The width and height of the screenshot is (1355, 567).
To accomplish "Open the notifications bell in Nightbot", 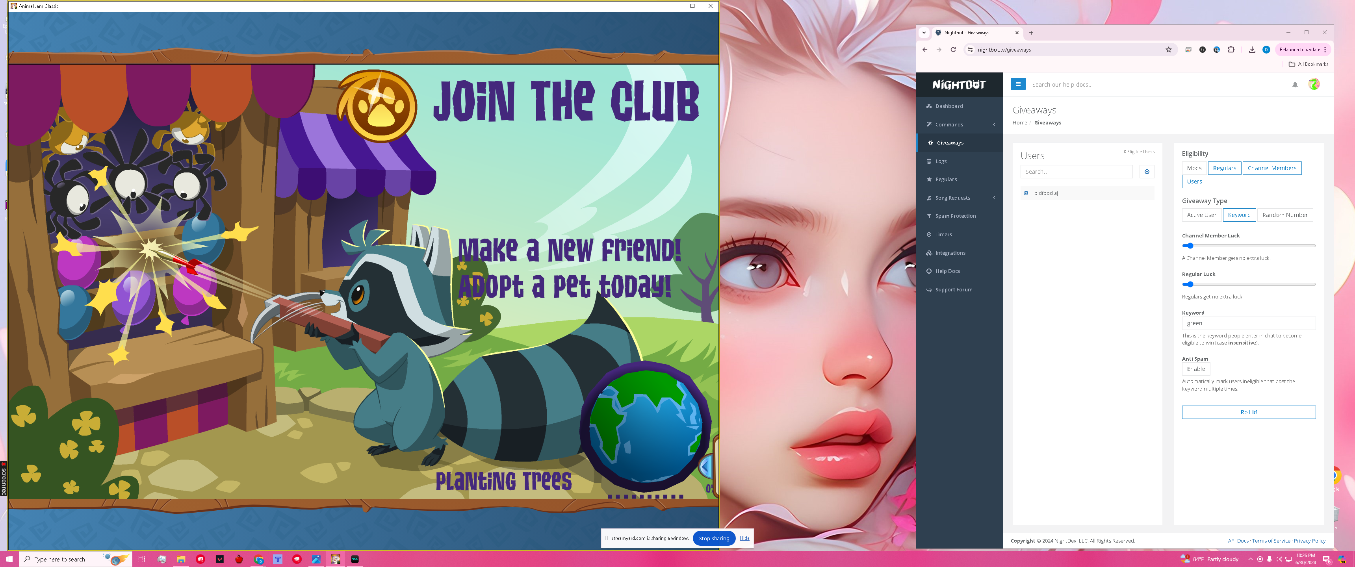I will click(1295, 85).
